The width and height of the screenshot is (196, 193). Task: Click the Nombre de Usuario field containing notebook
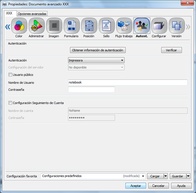(x=128, y=82)
